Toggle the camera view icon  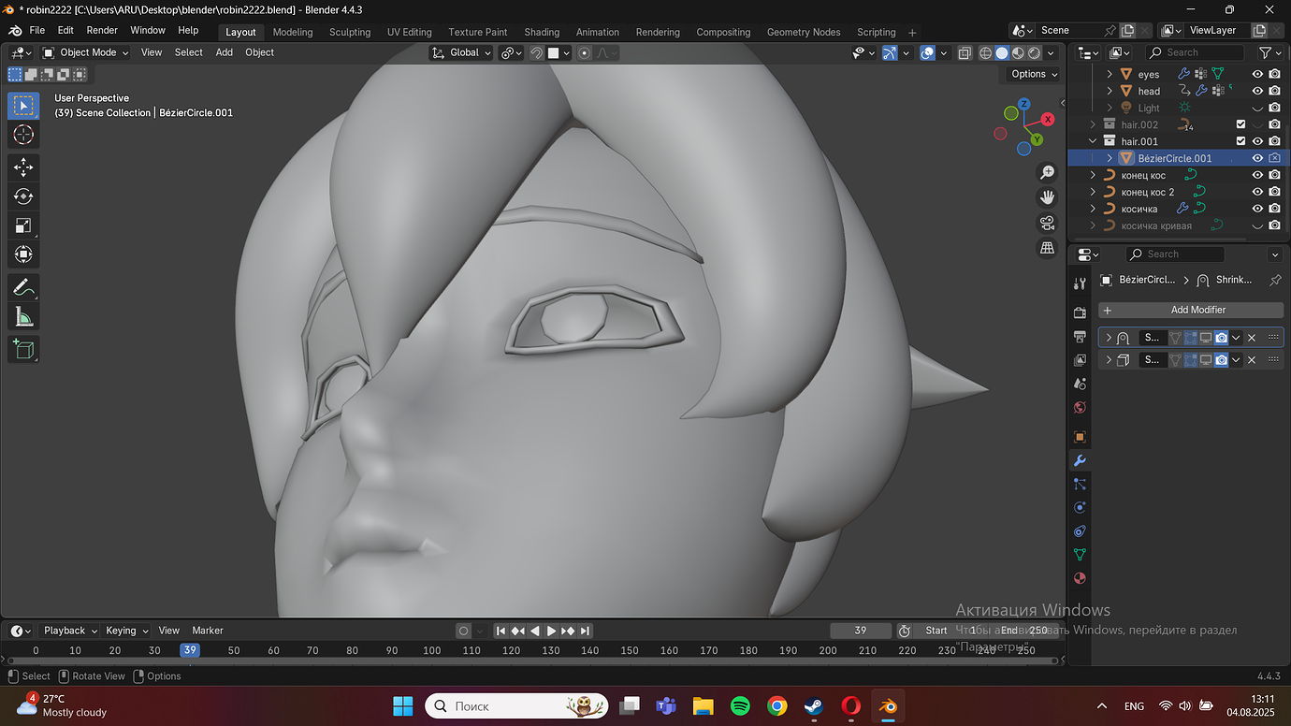click(x=1048, y=223)
